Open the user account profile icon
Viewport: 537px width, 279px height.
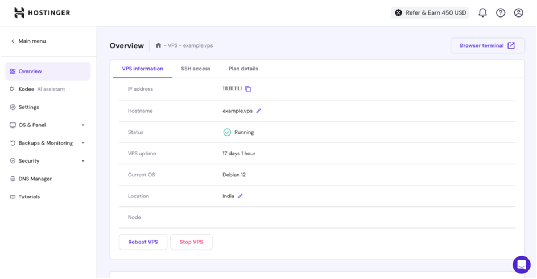518,12
